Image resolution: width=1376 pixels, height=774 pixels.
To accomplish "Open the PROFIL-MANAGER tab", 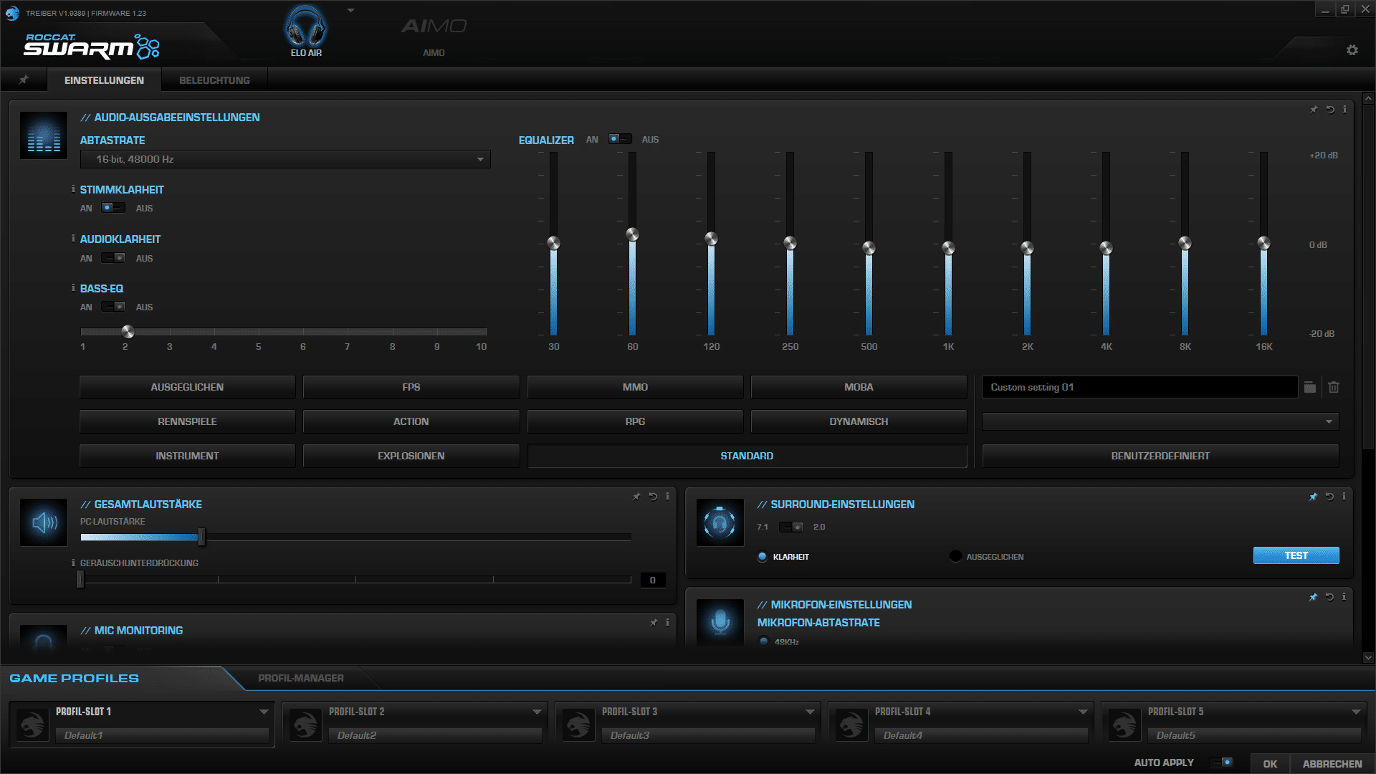I will click(300, 678).
